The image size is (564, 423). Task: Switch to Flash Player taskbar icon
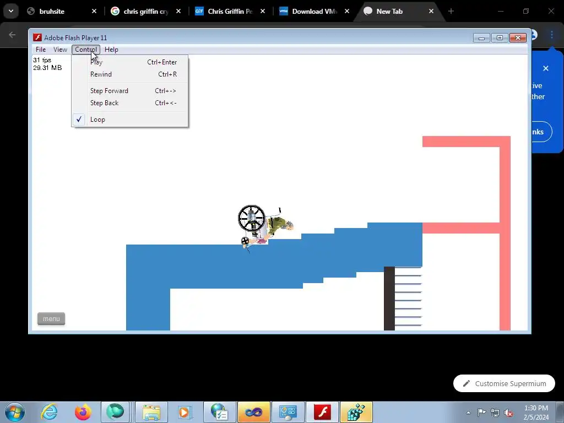pyautogui.click(x=322, y=412)
